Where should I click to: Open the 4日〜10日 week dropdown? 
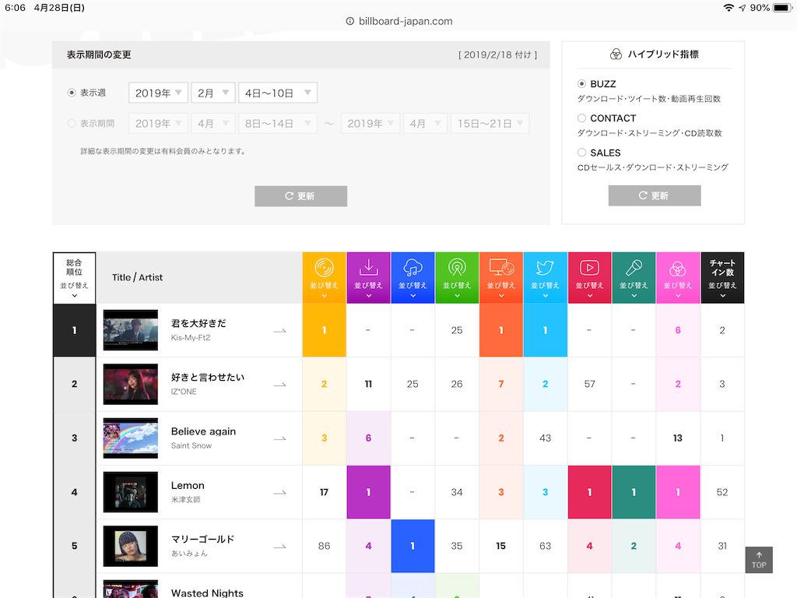click(x=278, y=93)
